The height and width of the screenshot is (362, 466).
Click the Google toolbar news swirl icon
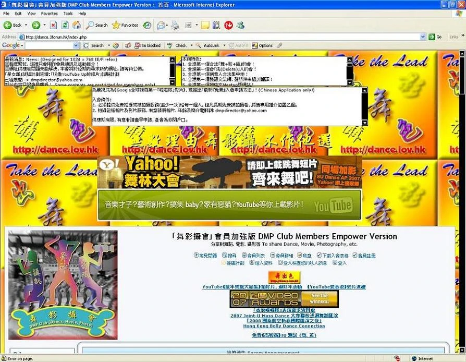116,45
